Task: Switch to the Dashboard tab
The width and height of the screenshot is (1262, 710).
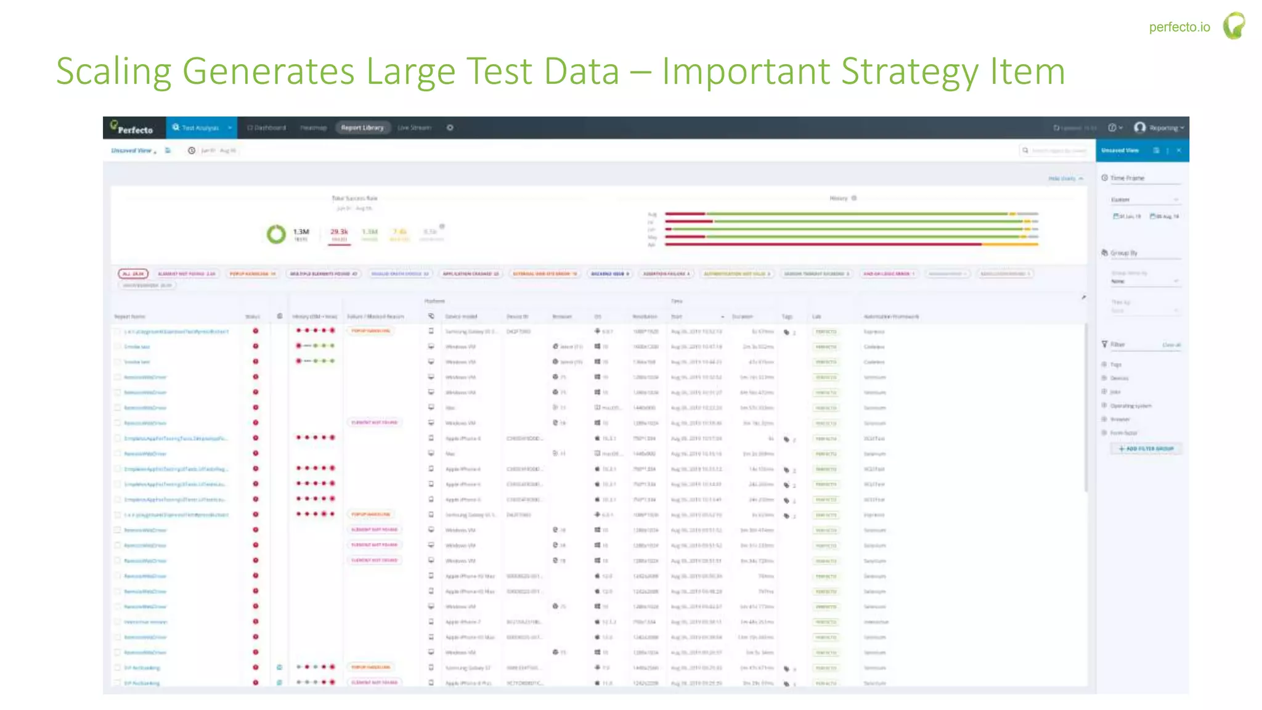Action: pyautogui.click(x=266, y=128)
